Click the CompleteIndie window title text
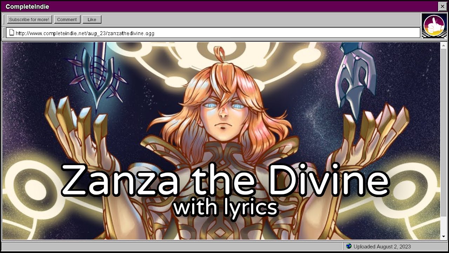This screenshot has width=449, height=253. click(x=27, y=7)
